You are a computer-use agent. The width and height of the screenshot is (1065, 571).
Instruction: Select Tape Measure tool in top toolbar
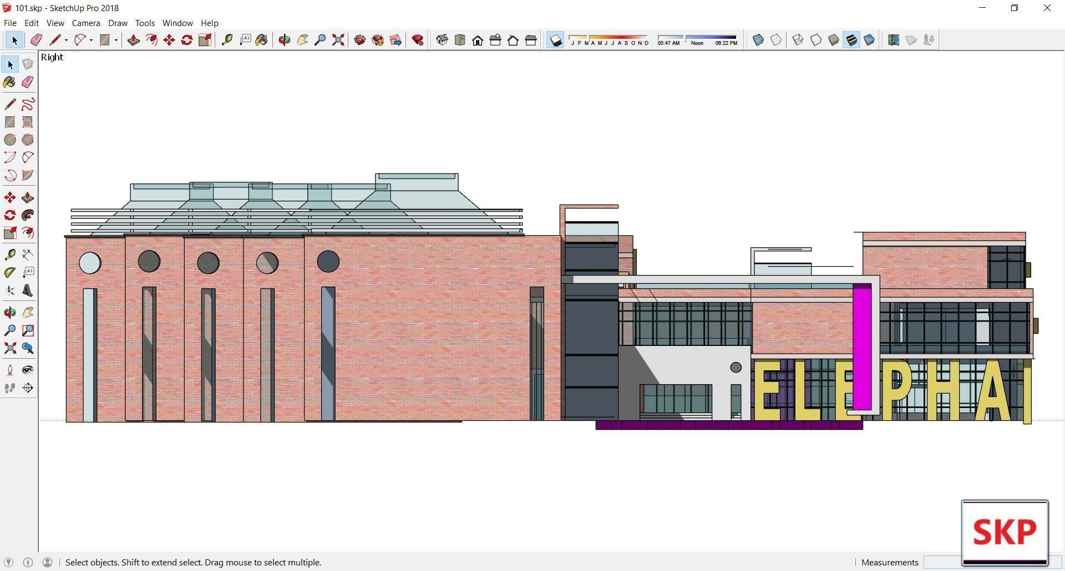click(x=227, y=40)
